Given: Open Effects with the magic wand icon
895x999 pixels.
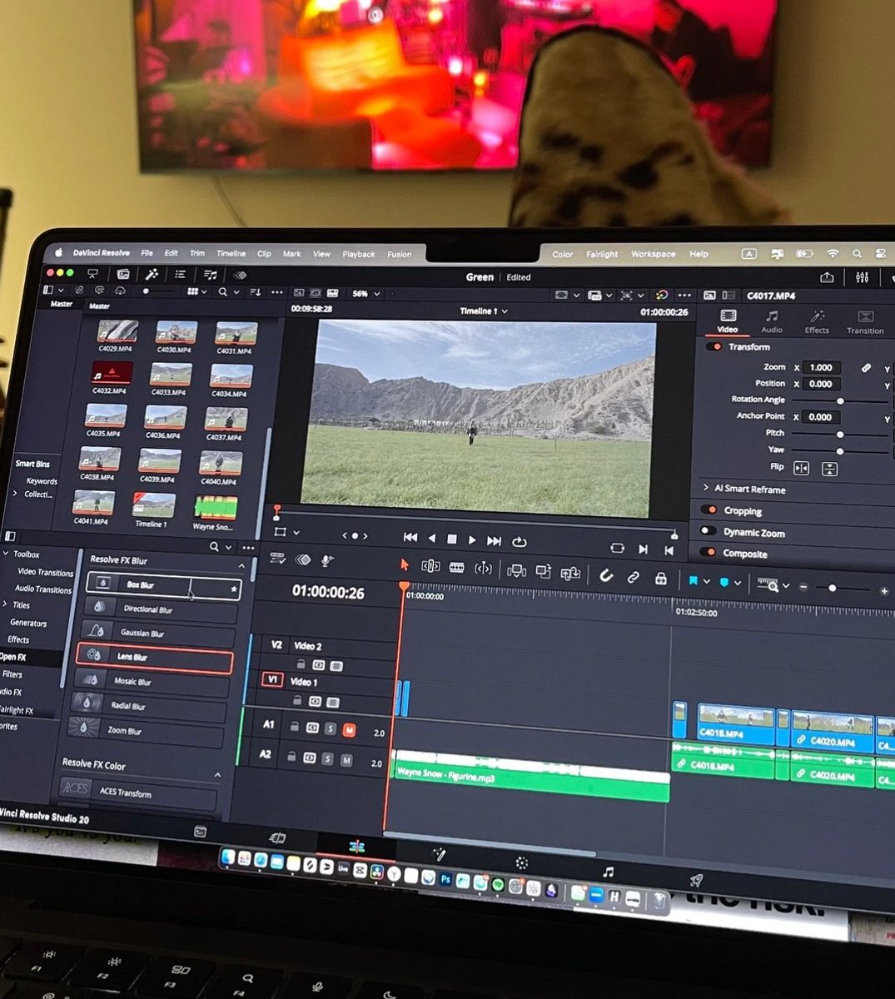Looking at the screenshot, I should click(152, 274).
